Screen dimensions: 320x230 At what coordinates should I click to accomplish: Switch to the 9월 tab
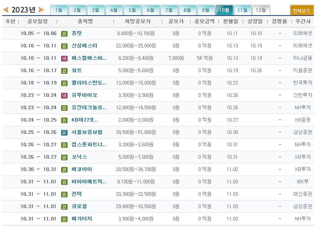(x=206, y=10)
